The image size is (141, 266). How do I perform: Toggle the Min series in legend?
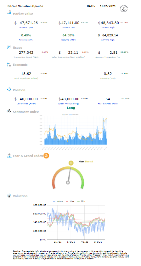81,201
